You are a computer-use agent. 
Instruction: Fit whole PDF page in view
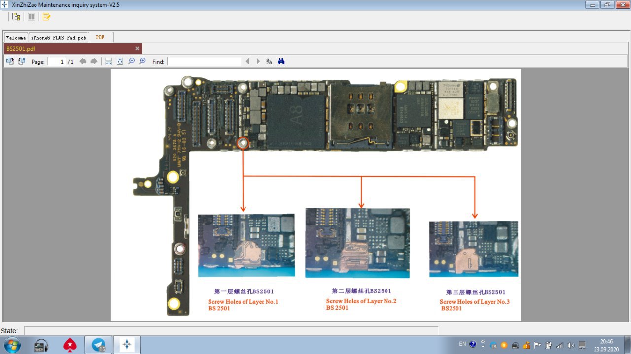coord(119,62)
